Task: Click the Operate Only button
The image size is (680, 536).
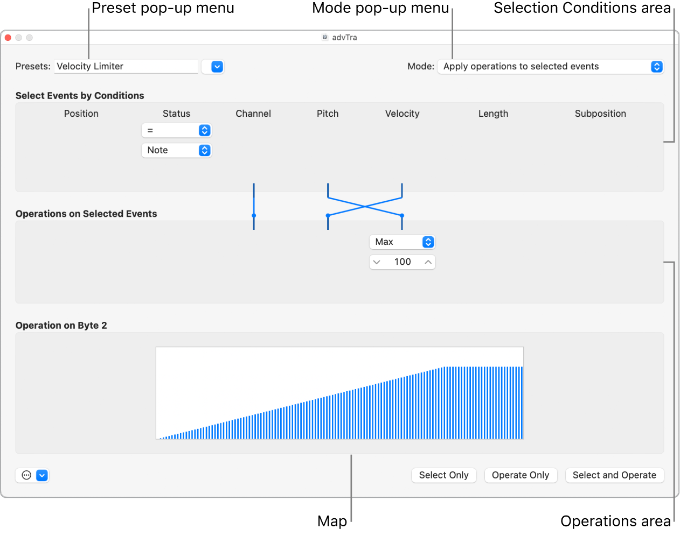Action: pos(521,475)
